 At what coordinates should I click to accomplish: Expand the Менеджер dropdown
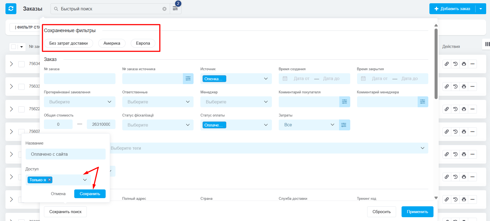coord(236,102)
